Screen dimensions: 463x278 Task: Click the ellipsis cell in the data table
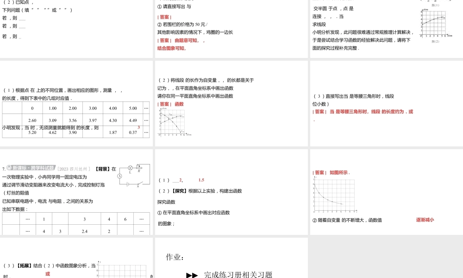coord(146,108)
